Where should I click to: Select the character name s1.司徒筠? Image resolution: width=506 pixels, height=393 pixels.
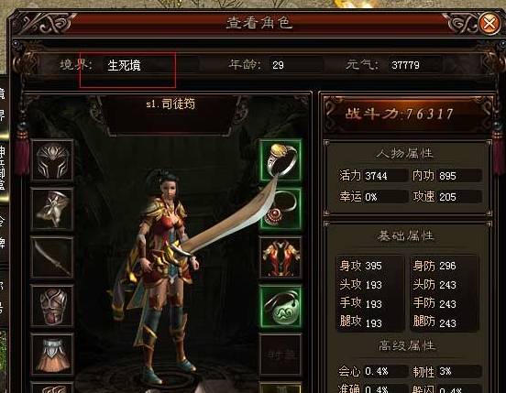pos(170,104)
